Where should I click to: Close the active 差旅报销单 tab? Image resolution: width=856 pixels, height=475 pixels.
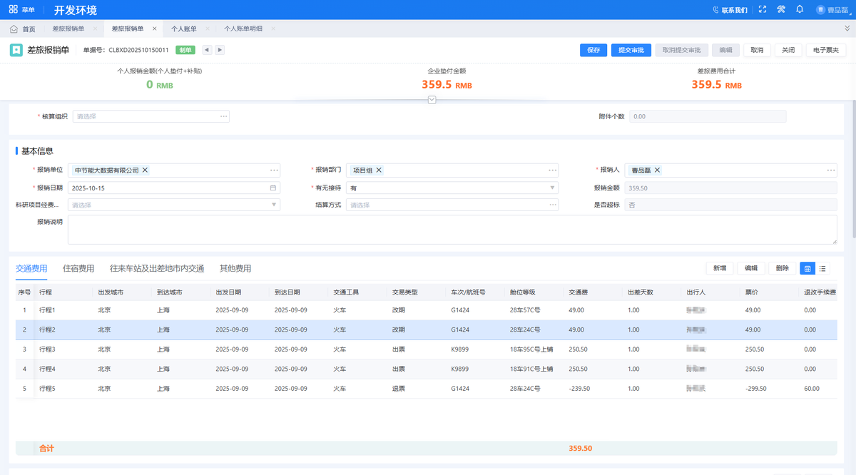pos(154,29)
